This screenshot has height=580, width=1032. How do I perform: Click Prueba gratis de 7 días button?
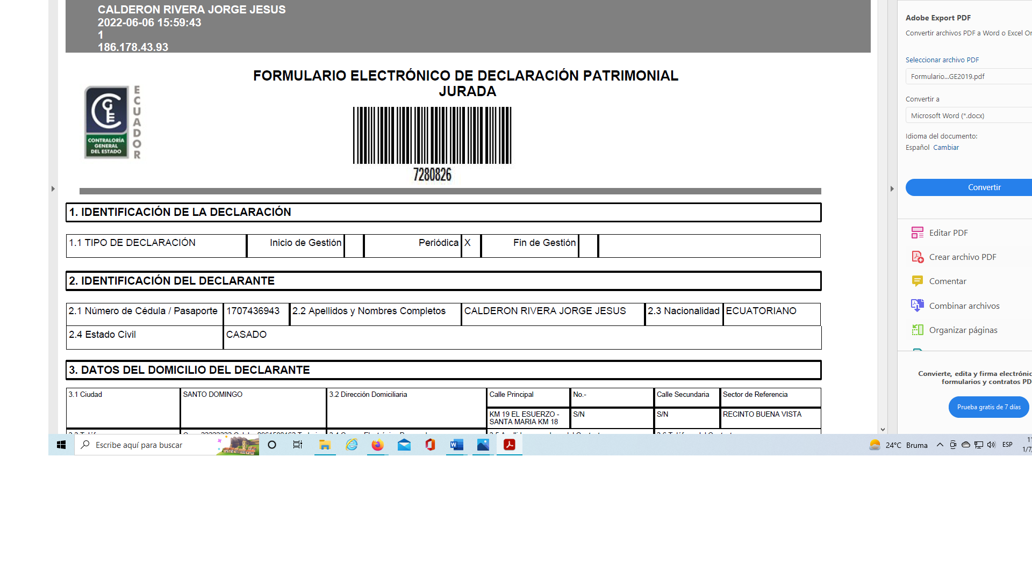click(988, 407)
